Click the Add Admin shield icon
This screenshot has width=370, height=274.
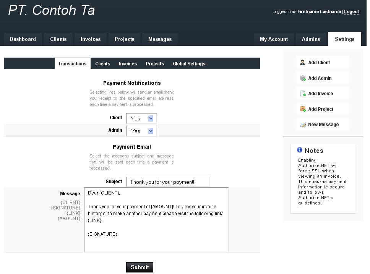[302, 78]
